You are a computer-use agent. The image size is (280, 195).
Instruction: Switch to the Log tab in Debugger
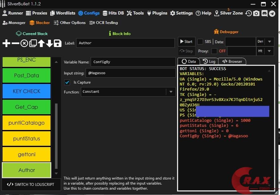(209, 61)
